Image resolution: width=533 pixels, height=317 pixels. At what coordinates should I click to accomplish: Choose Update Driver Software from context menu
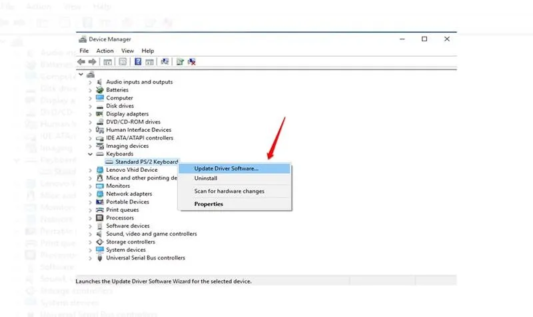tap(226, 168)
